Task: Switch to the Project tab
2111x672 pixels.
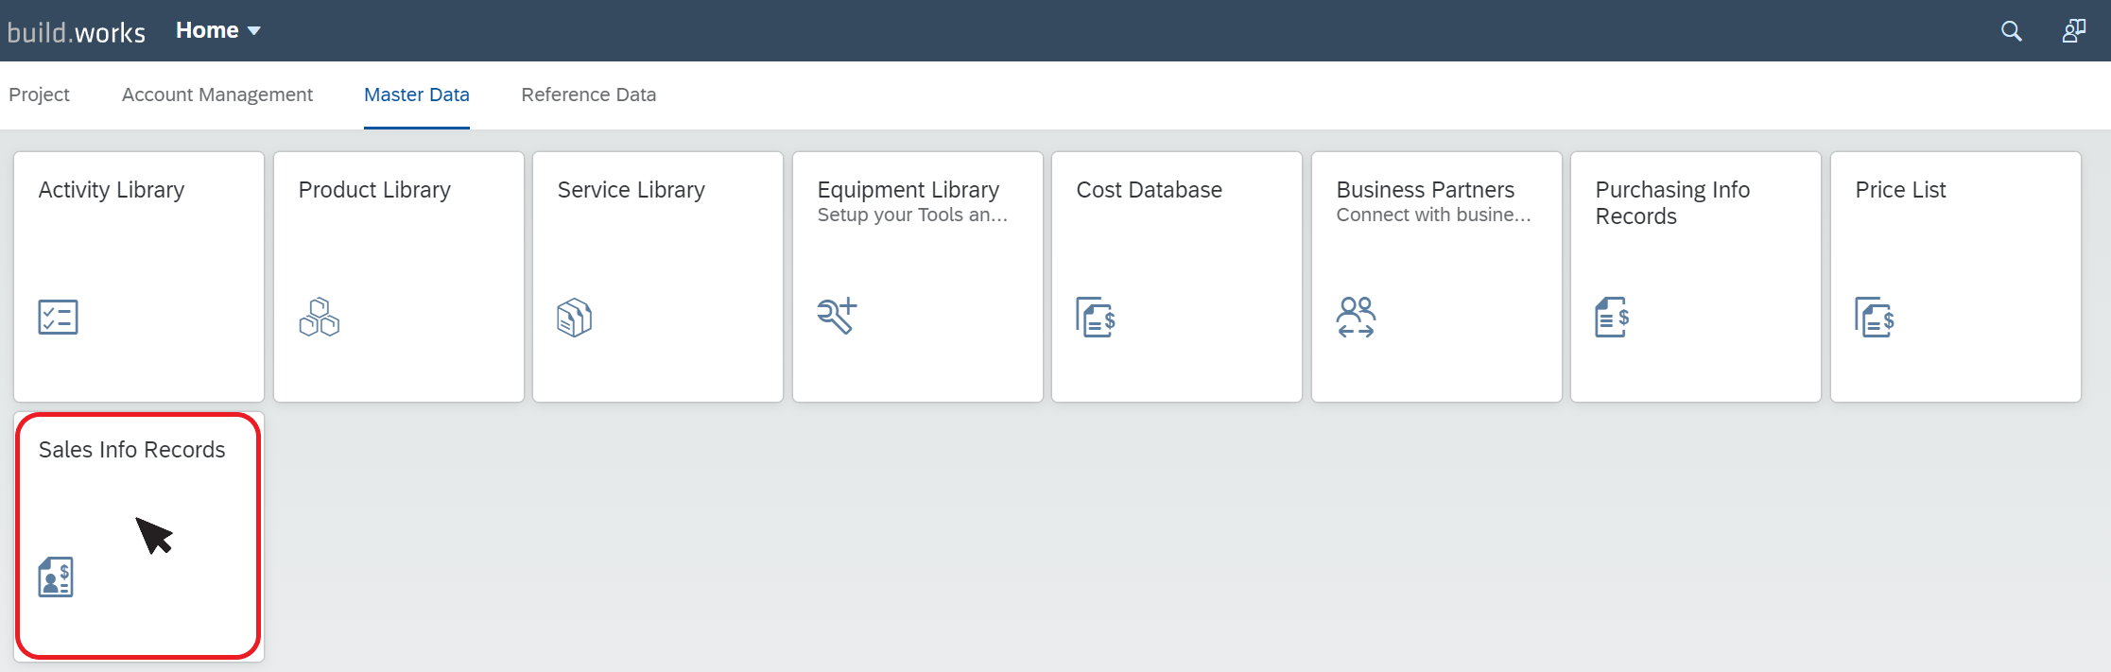Action: pos(39,95)
